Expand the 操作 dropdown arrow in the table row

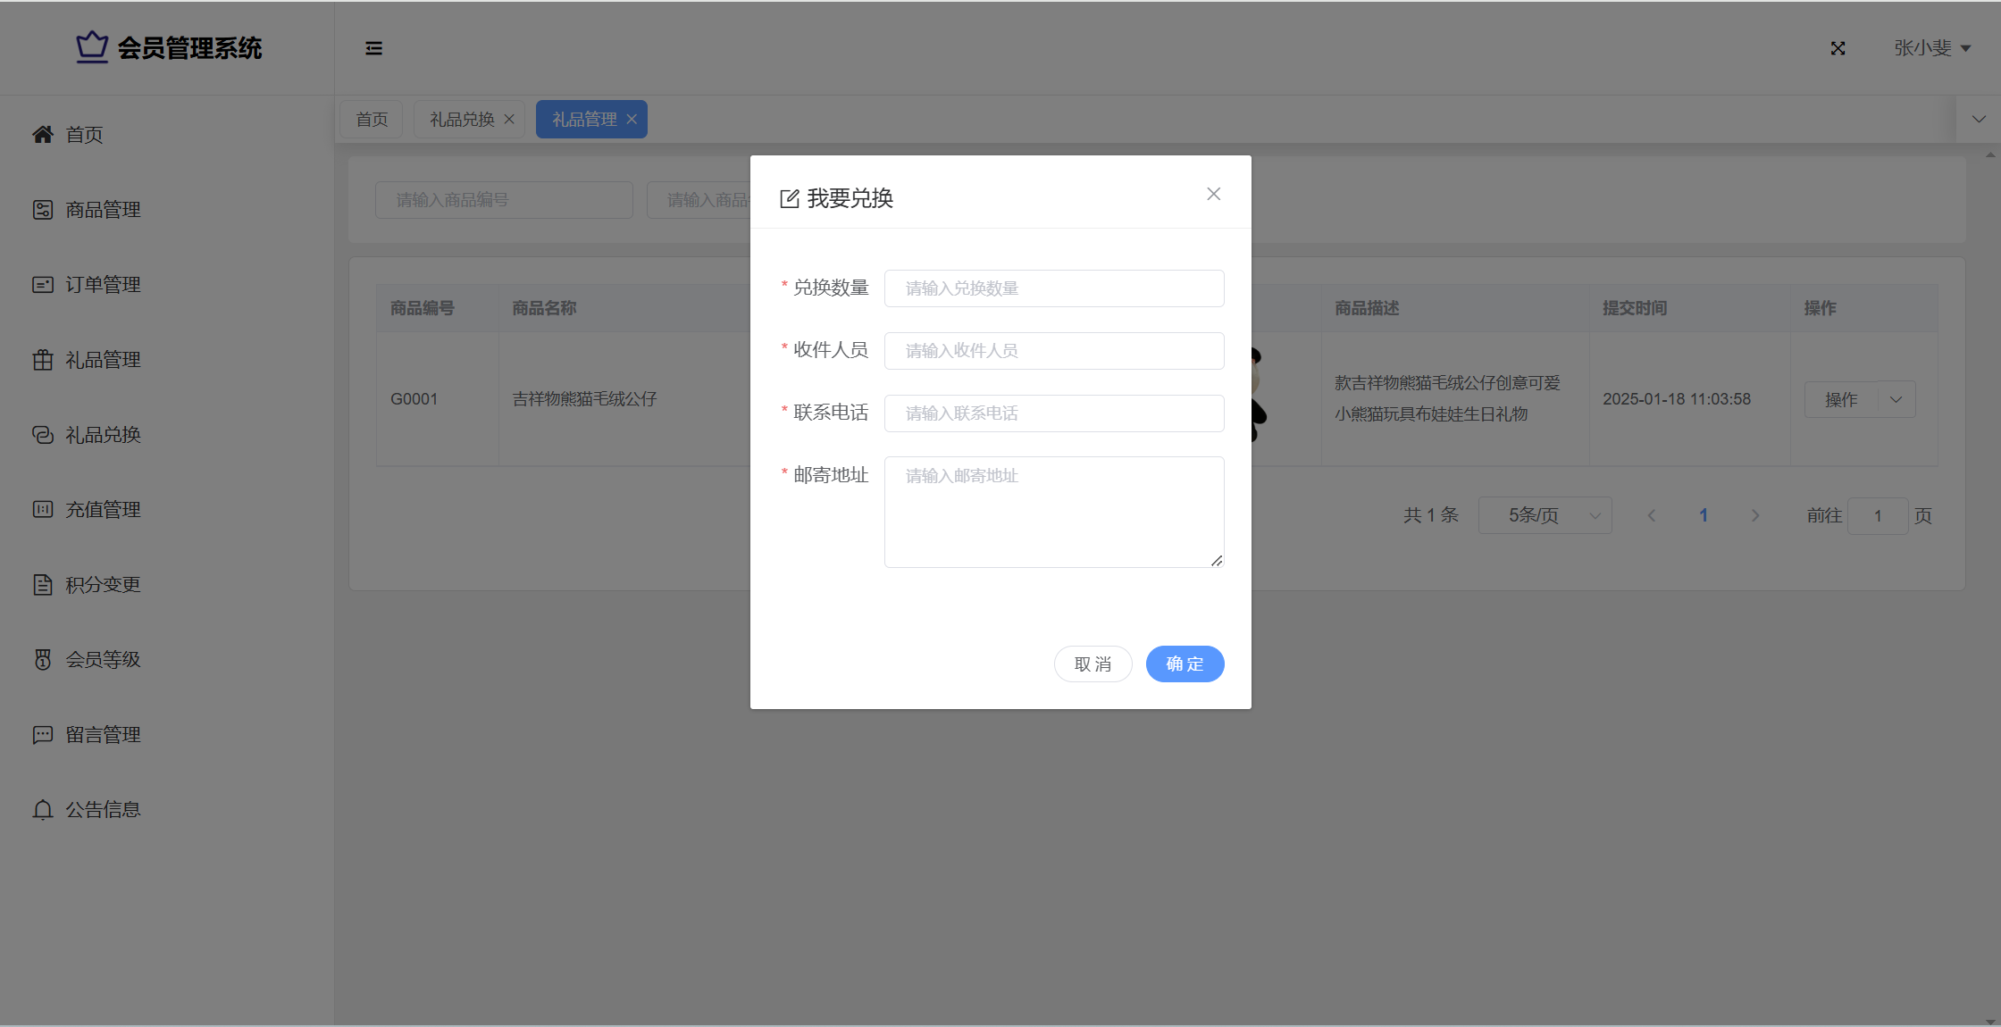(1896, 399)
